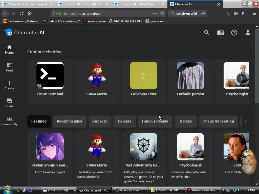Toggle the browser sidebar icon

[244, 14]
